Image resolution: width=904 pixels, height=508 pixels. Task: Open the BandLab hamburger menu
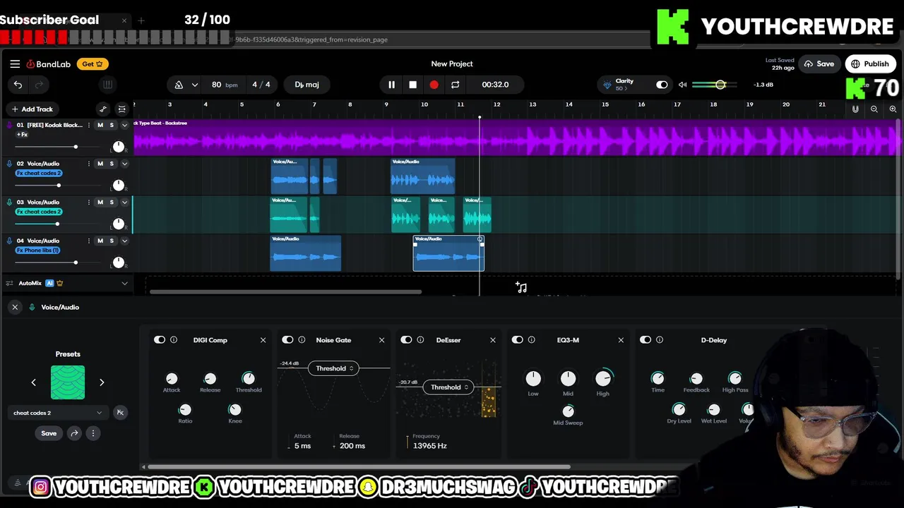(15, 64)
